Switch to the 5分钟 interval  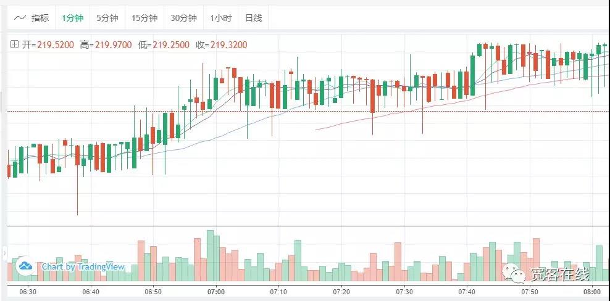click(107, 18)
